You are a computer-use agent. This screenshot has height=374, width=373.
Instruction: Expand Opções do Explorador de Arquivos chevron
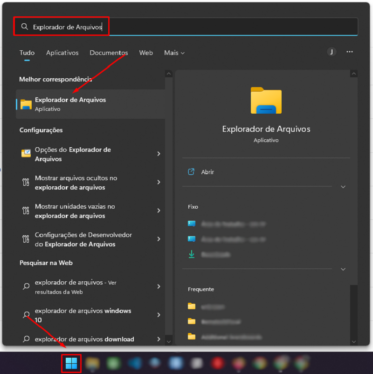point(159,154)
